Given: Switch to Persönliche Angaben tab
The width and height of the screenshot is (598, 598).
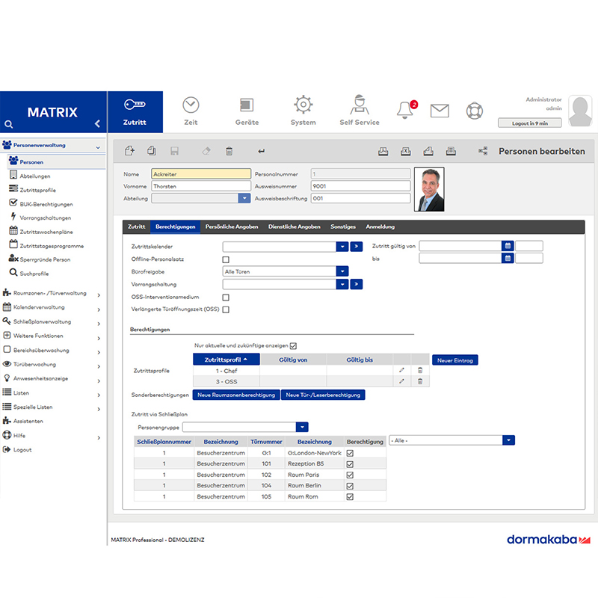Looking at the screenshot, I should 232,226.
